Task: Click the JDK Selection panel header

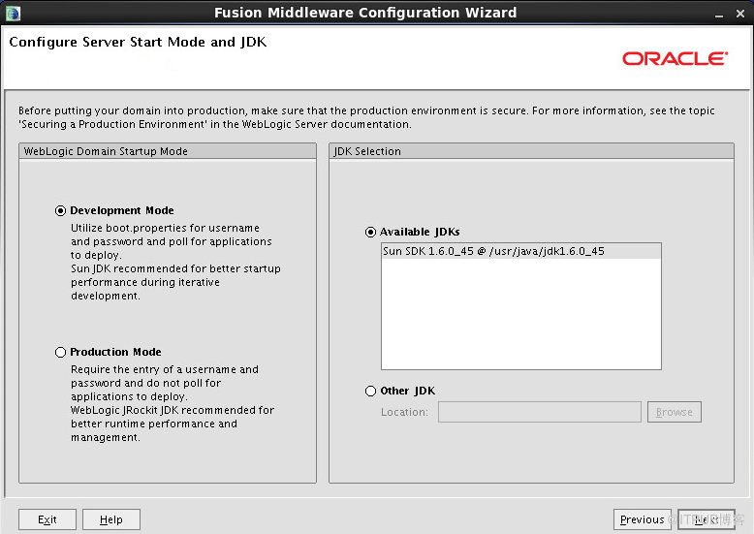Action: [531, 151]
